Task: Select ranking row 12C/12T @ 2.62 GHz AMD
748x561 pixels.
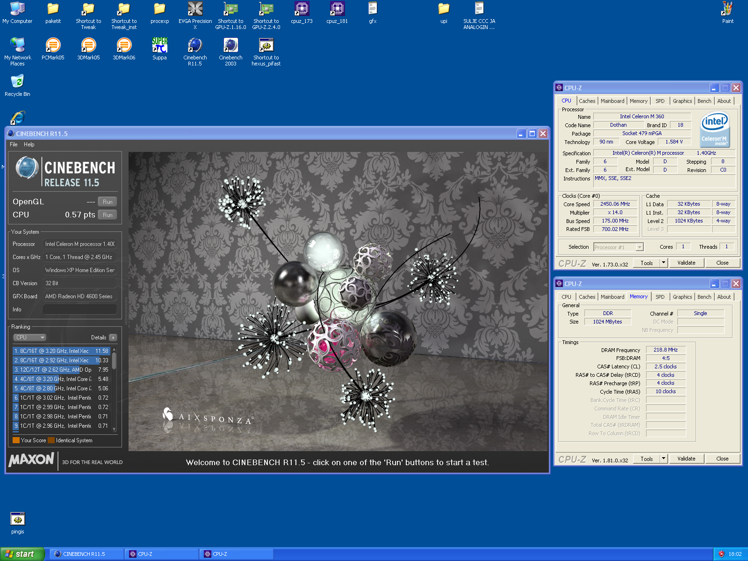Action: click(x=61, y=370)
